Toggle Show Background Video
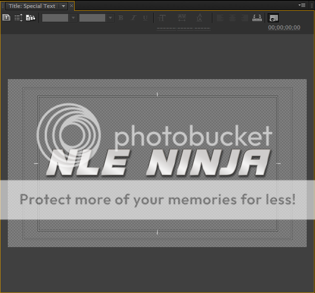315x293 pixels. click(x=273, y=18)
